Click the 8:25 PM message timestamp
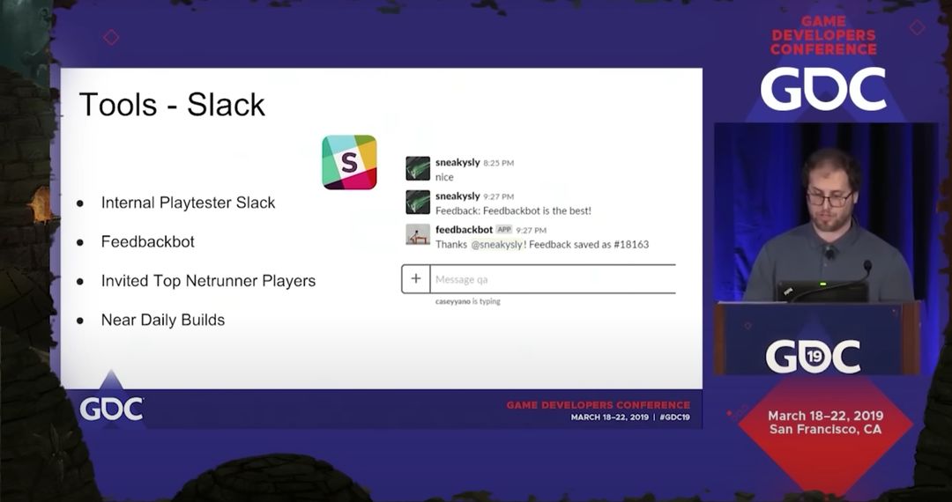Screen dimensions: 952x502 point(498,163)
